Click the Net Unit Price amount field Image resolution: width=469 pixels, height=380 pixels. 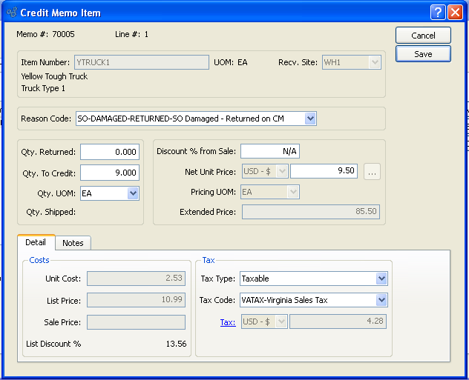point(324,172)
